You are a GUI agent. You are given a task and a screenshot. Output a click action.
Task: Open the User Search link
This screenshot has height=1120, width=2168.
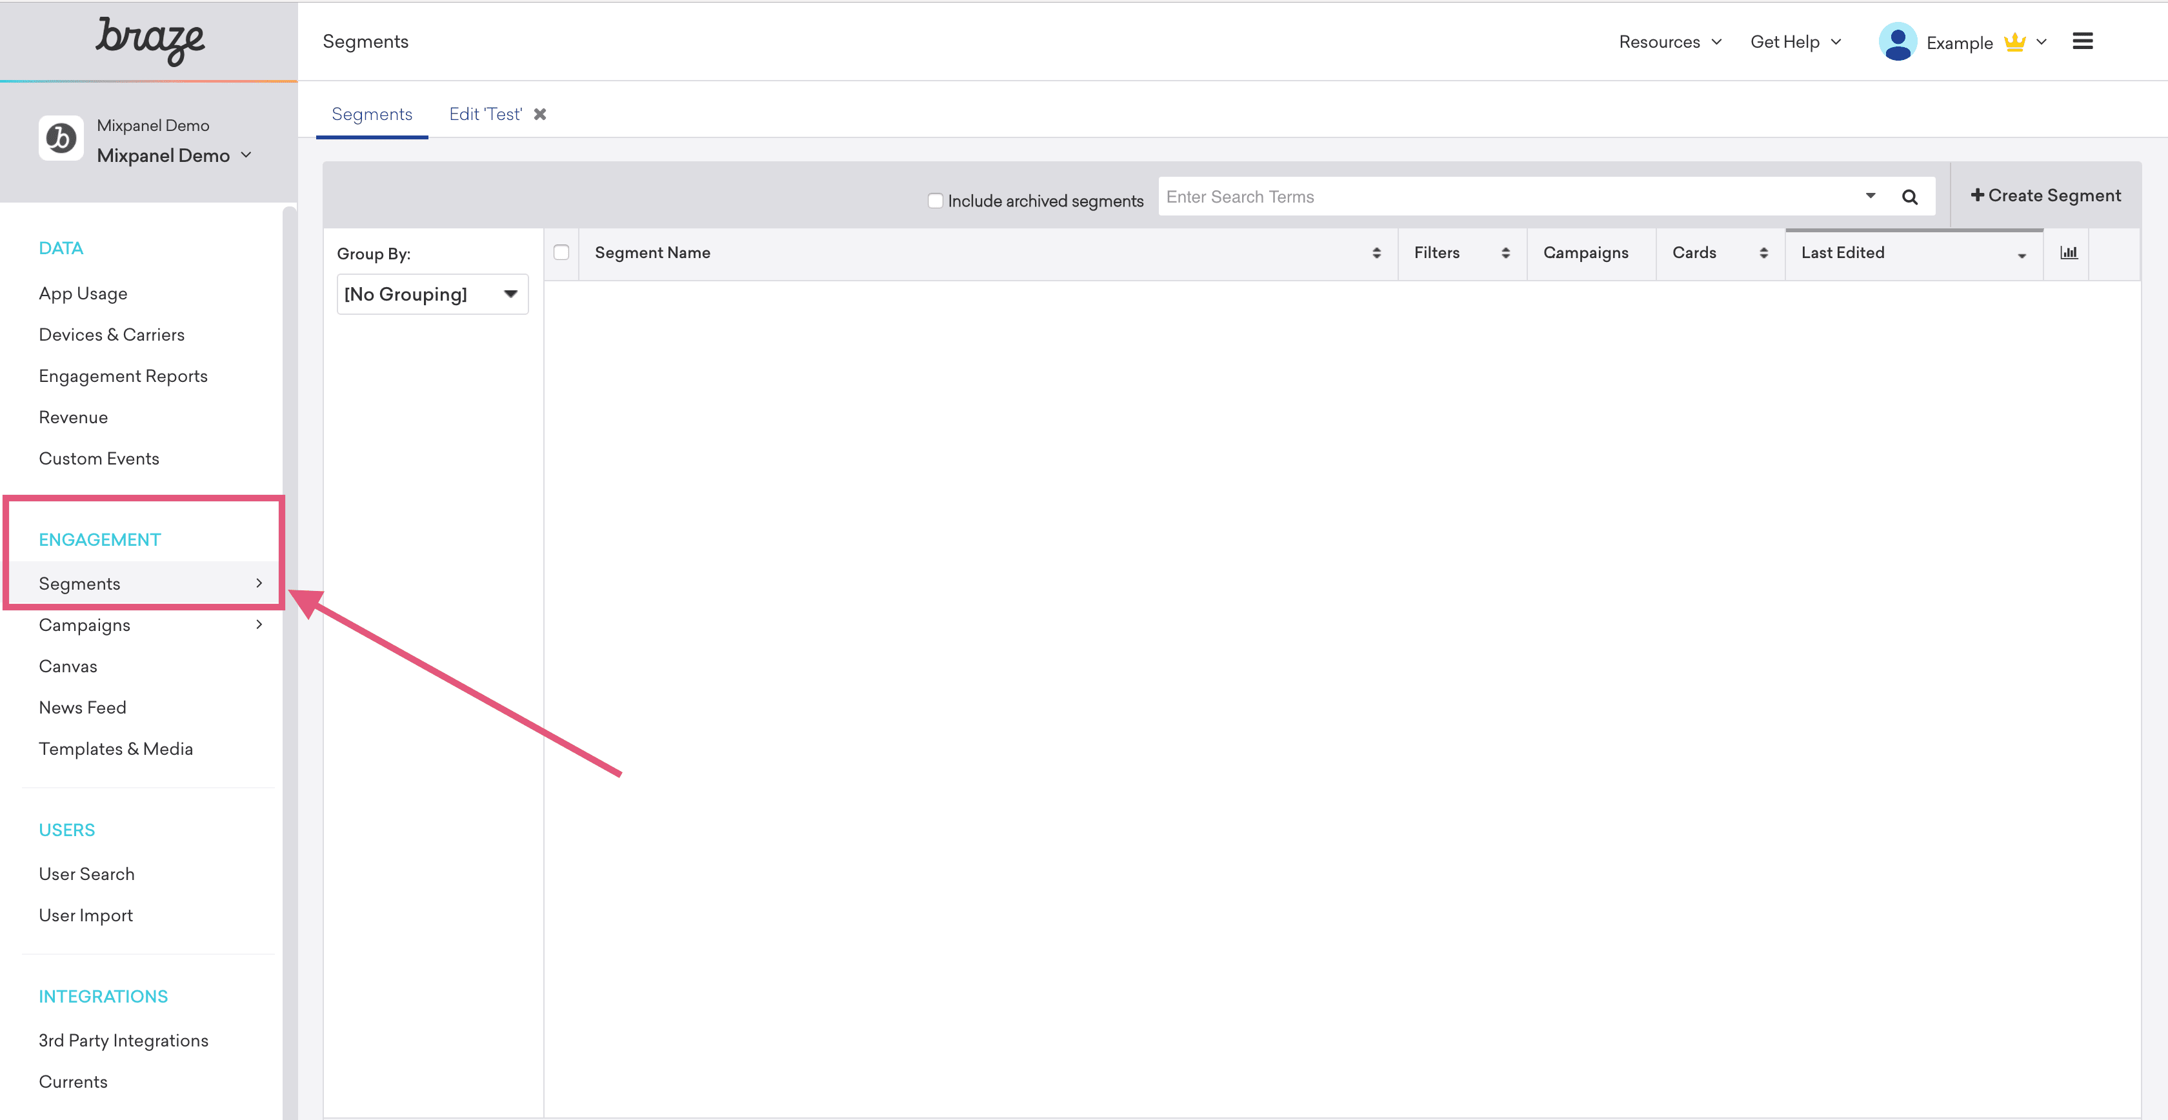pyautogui.click(x=86, y=874)
